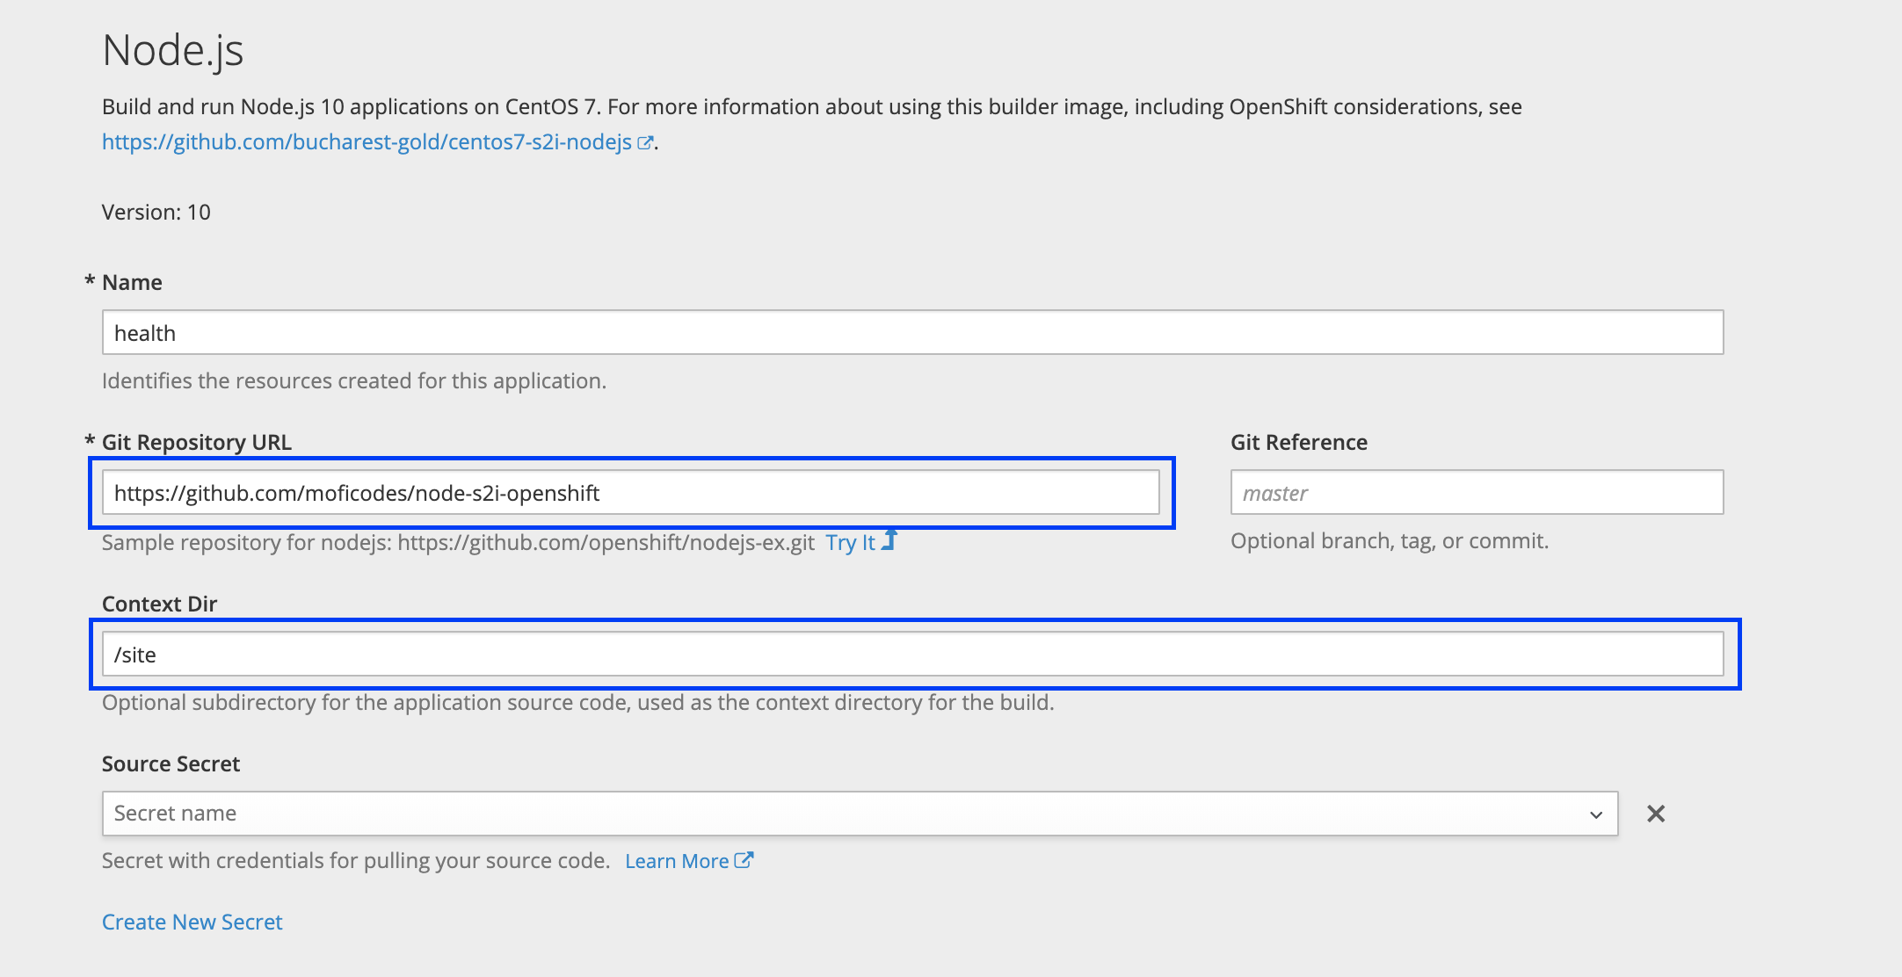The width and height of the screenshot is (1902, 977).
Task: Click the Source Secret label
Action: pos(171,764)
